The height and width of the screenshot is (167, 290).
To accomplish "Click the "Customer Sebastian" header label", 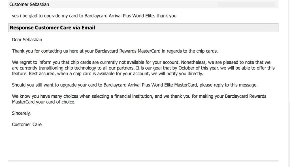I will [29, 5].
